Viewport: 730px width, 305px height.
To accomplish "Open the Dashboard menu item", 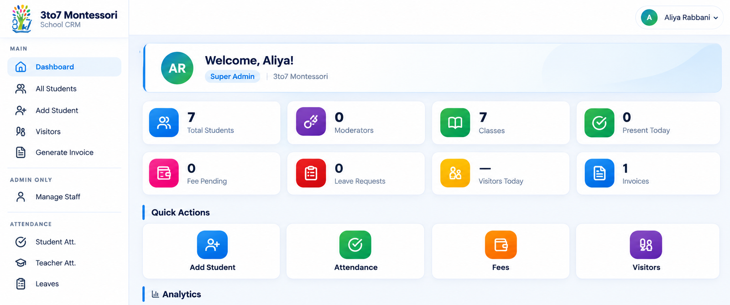I will coord(64,67).
